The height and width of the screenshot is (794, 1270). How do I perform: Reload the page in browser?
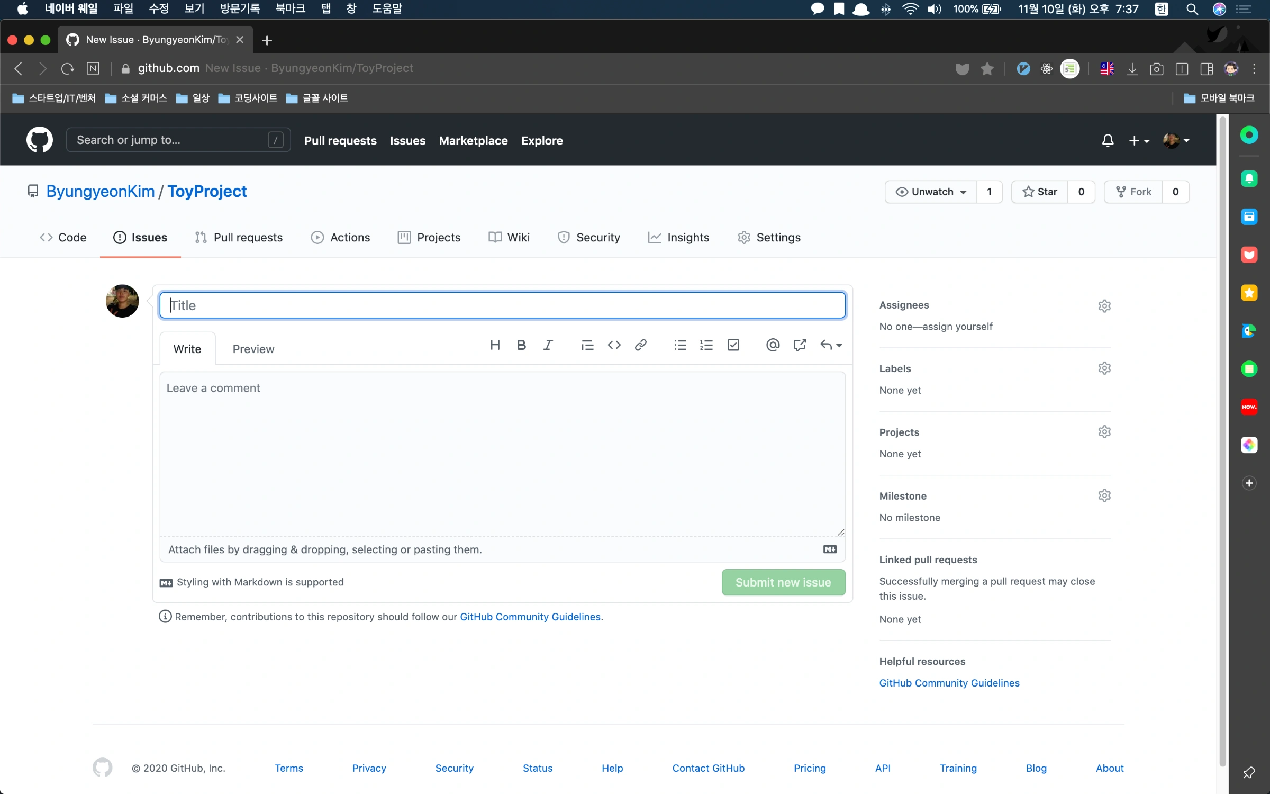point(67,68)
